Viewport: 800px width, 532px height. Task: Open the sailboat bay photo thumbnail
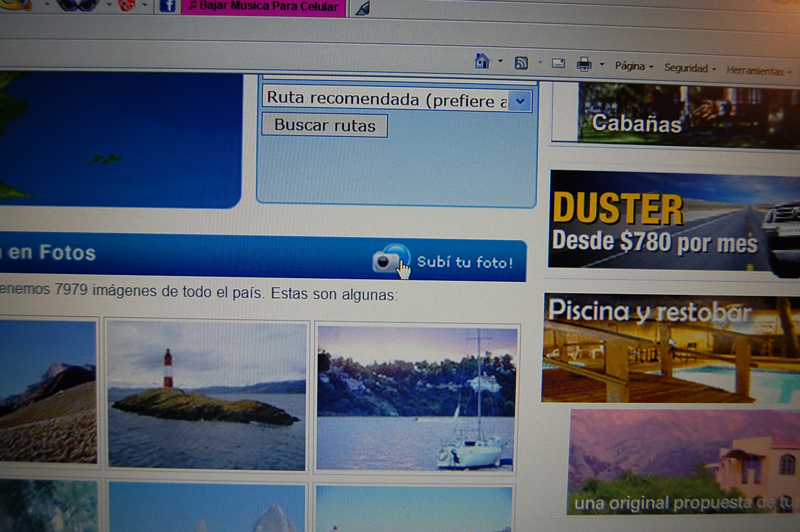pos(416,399)
